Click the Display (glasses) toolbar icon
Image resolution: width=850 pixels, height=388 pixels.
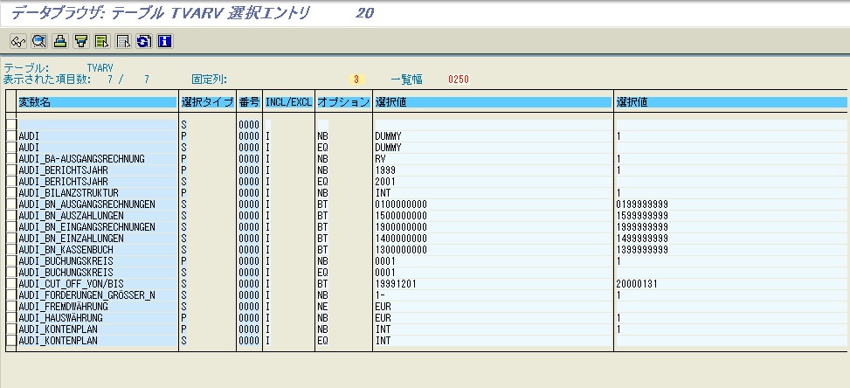(x=17, y=40)
